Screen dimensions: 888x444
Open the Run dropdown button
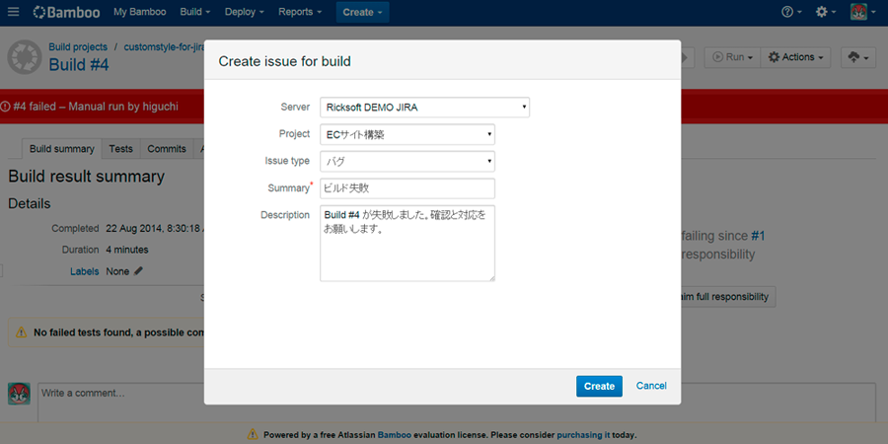[x=732, y=57]
